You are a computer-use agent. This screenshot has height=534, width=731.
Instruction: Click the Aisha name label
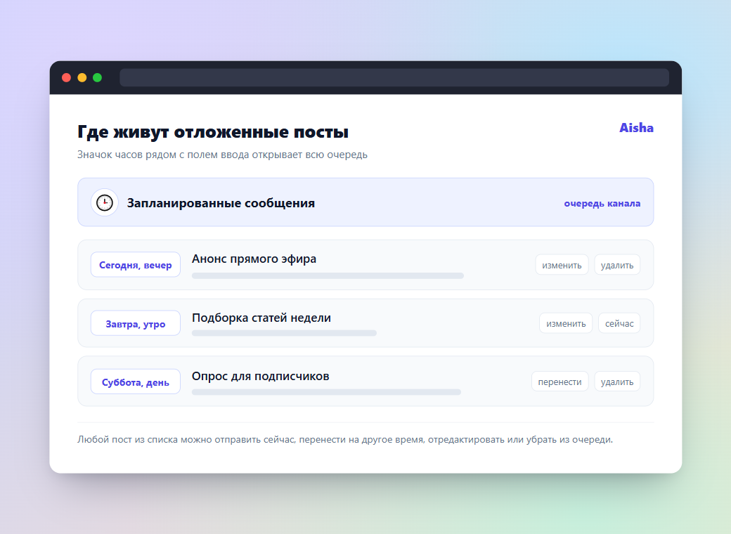click(x=636, y=128)
